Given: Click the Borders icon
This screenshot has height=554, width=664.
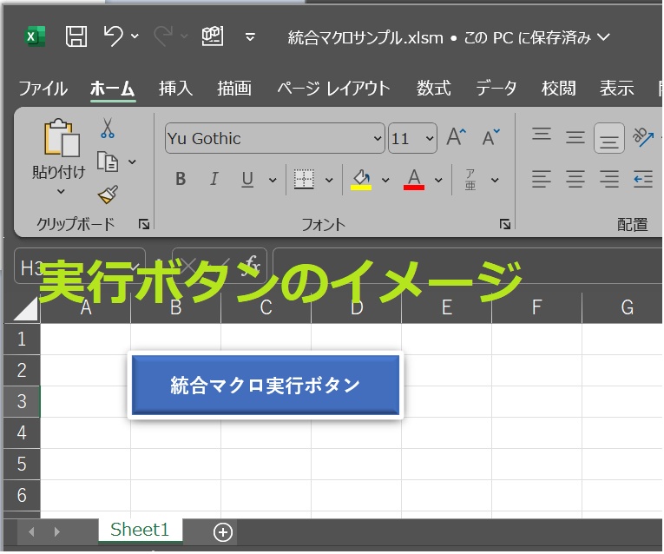Looking at the screenshot, I should point(304,179).
